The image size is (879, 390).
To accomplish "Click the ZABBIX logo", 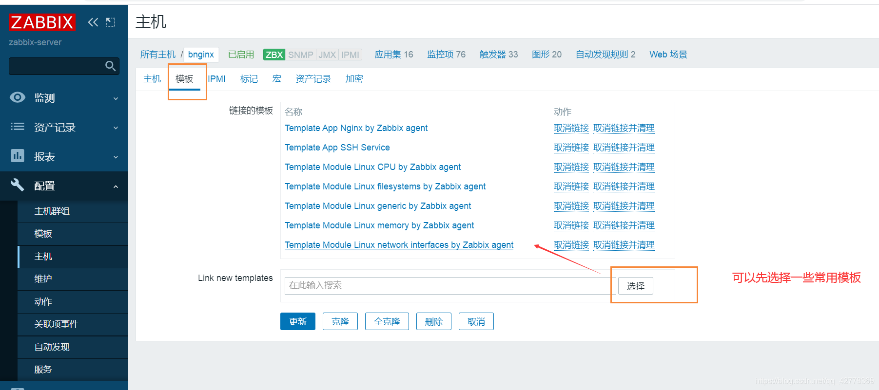I will coord(42,22).
